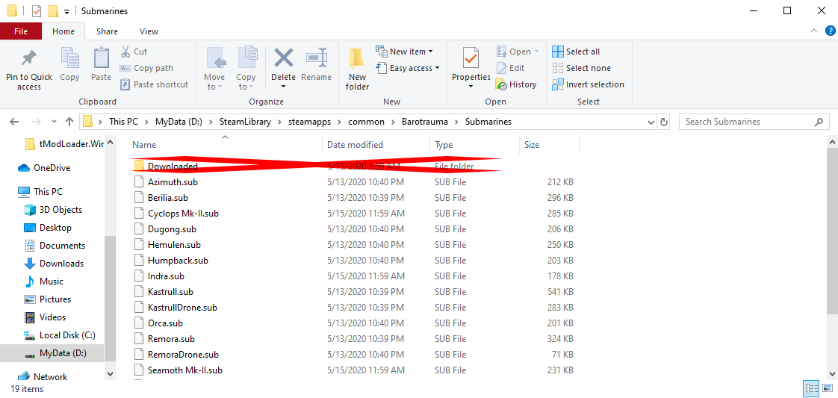This screenshot has width=838, height=398.
Task: Open the File menu tab
Action: pyautogui.click(x=21, y=31)
